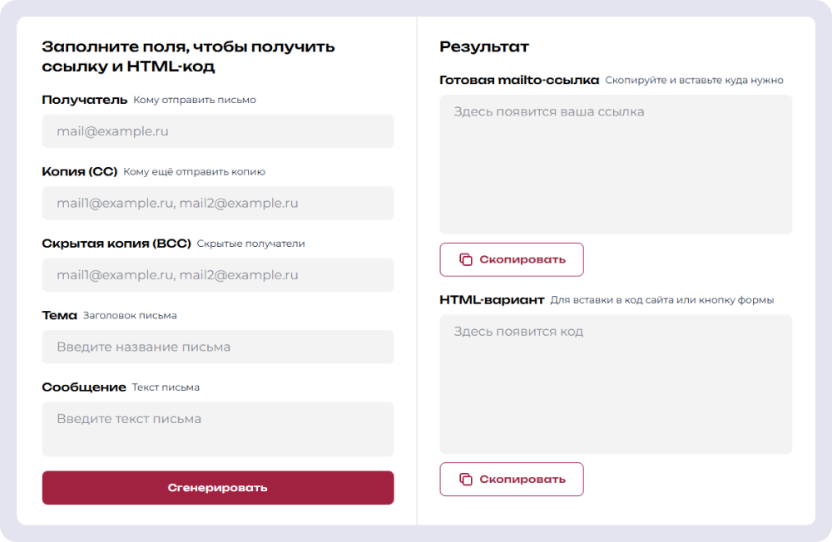Click the Готовая mailto-ссылка output area

(616, 165)
